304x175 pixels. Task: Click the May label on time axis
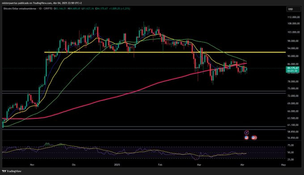coord(283,165)
